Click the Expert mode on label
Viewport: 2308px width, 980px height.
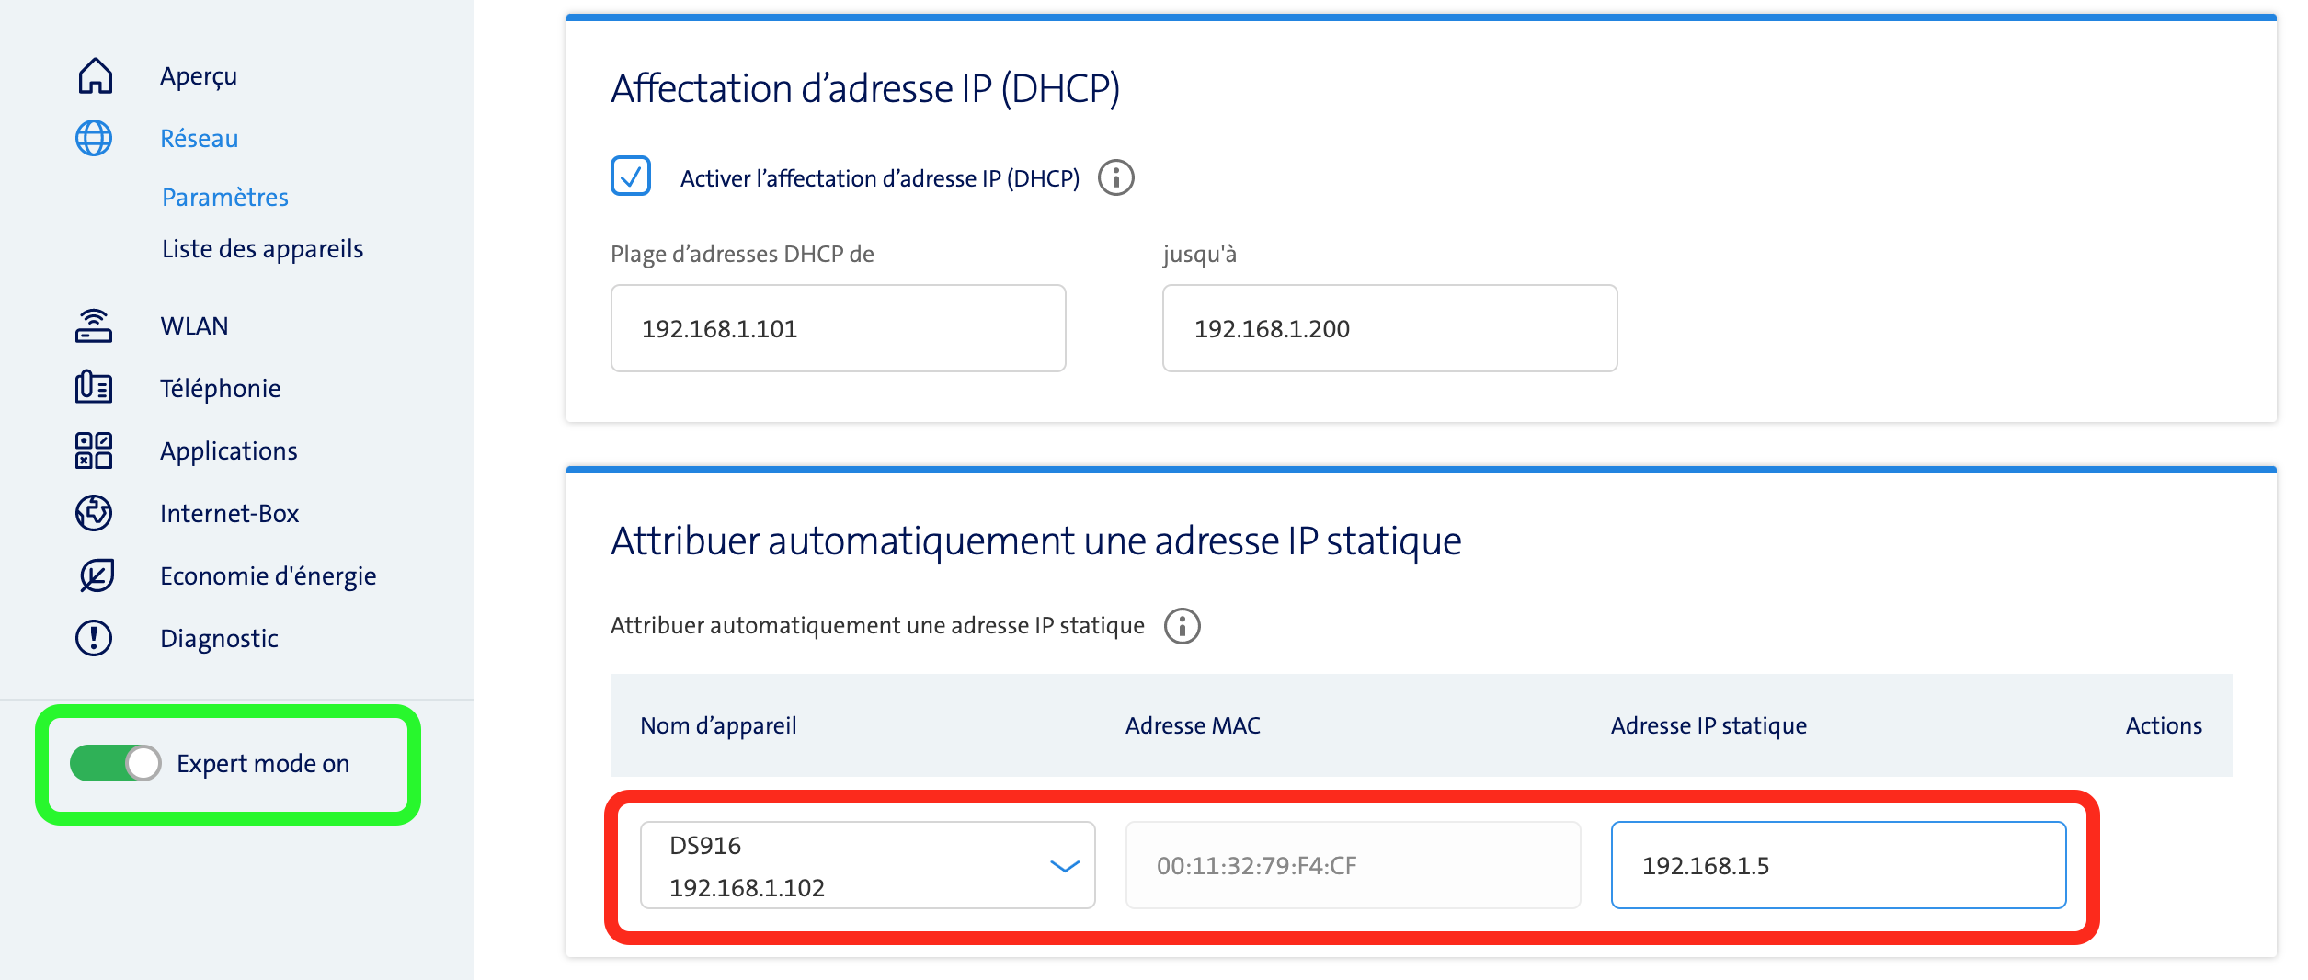pos(263,763)
